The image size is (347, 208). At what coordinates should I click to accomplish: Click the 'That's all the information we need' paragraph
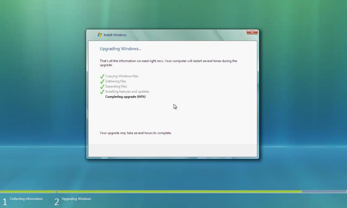coord(168,63)
